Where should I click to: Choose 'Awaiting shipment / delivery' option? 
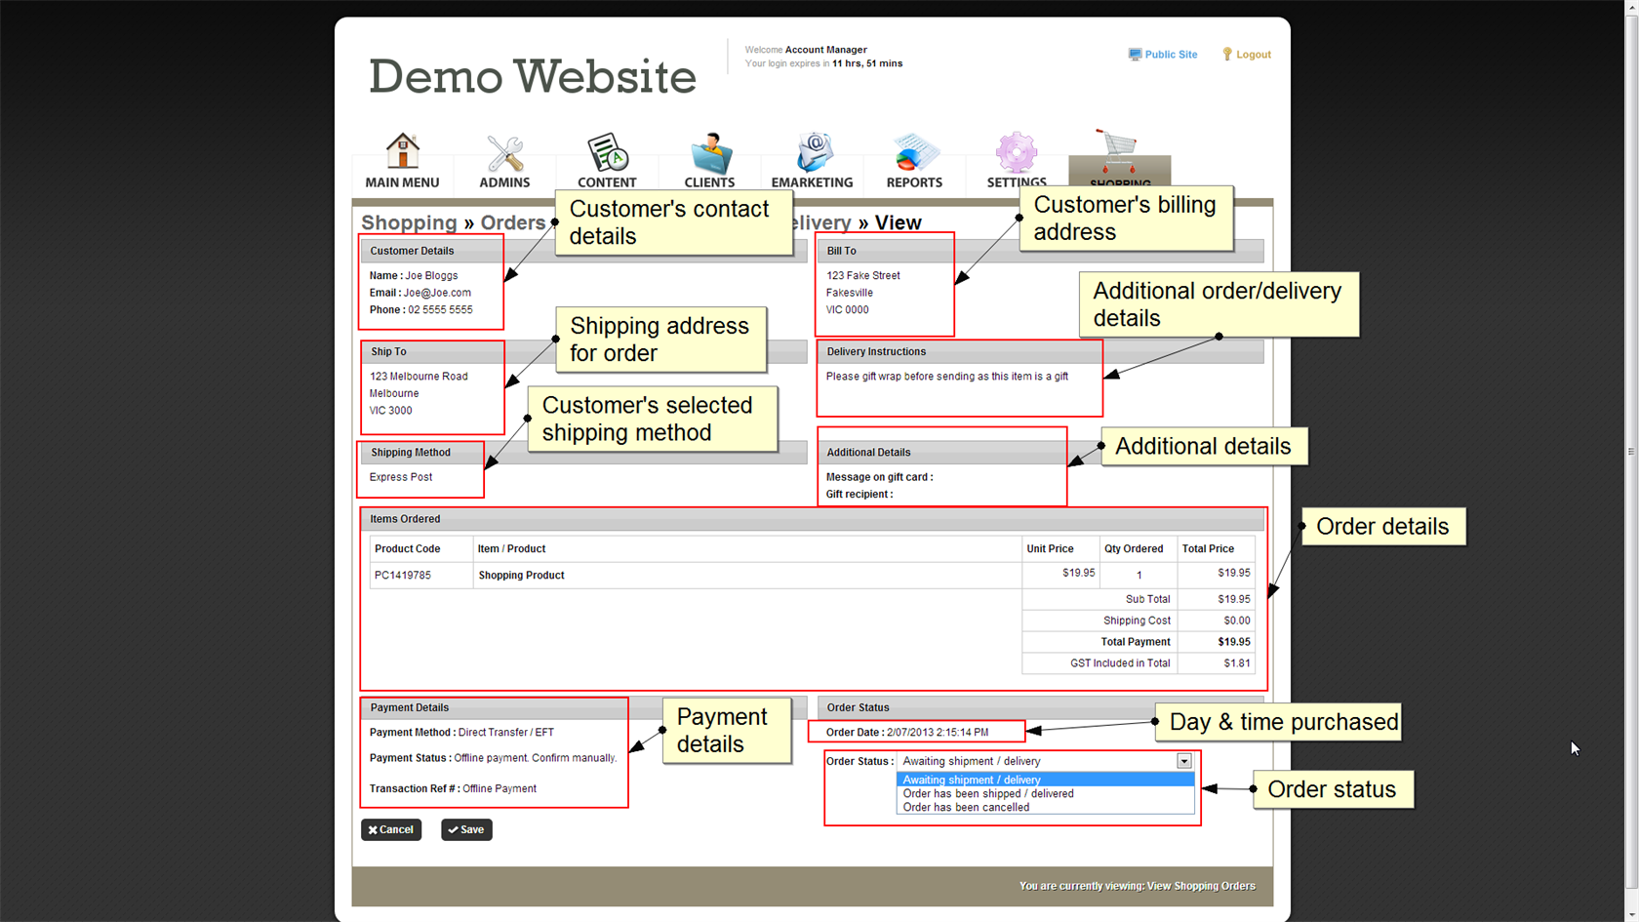[x=972, y=780]
